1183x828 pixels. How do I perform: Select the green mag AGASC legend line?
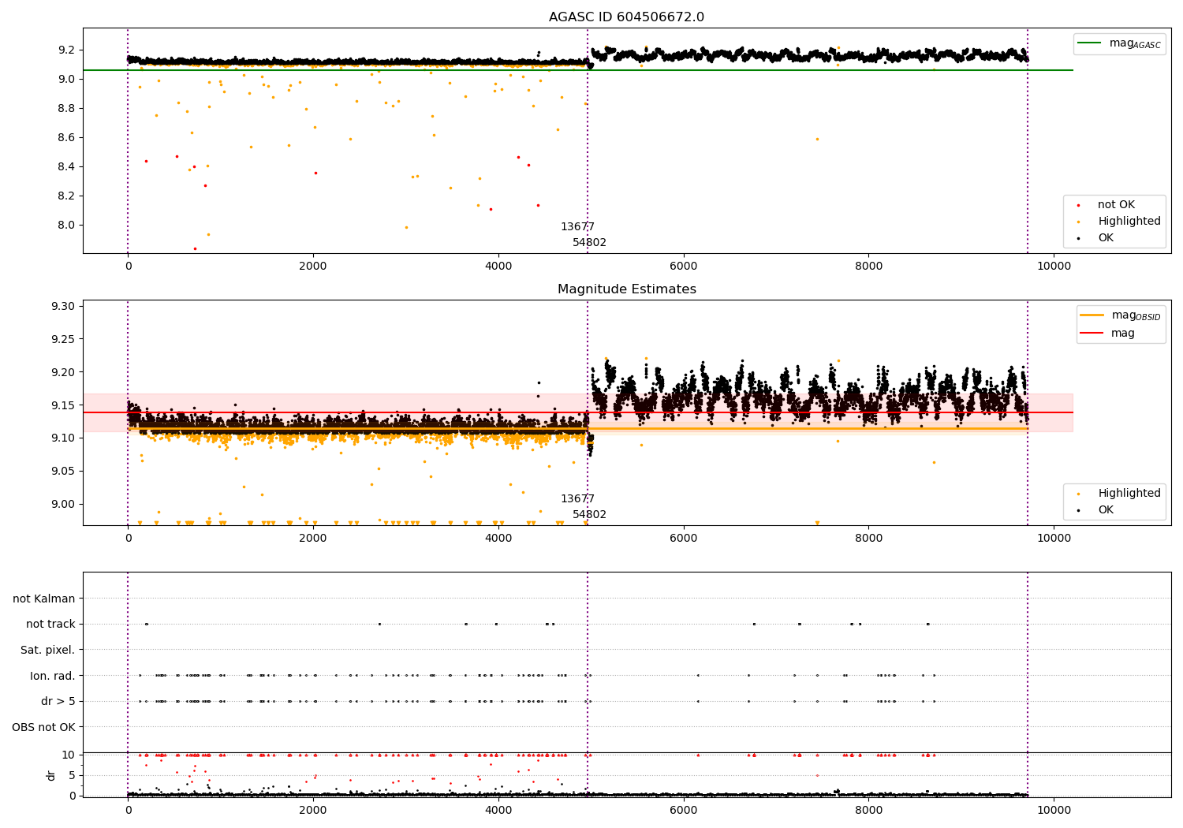1090,43
